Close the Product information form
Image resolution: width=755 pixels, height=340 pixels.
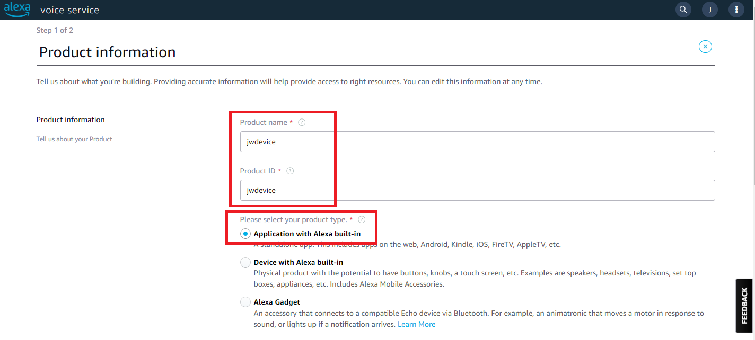pyautogui.click(x=705, y=47)
